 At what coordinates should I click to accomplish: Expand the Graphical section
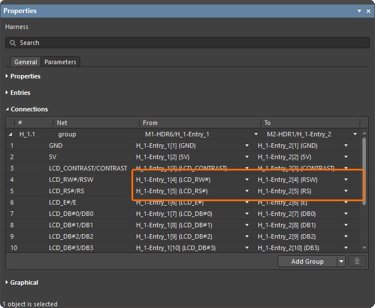point(7,282)
